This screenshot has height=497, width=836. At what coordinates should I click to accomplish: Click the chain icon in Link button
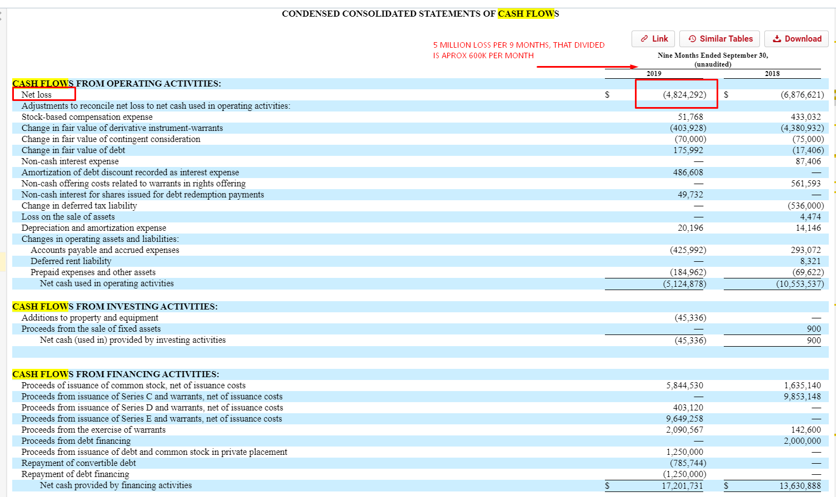pos(644,39)
